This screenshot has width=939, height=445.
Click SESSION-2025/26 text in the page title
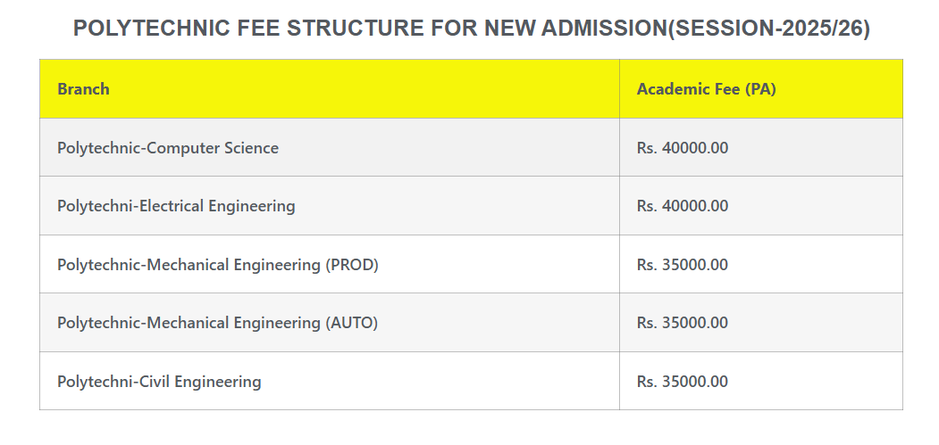768,29
